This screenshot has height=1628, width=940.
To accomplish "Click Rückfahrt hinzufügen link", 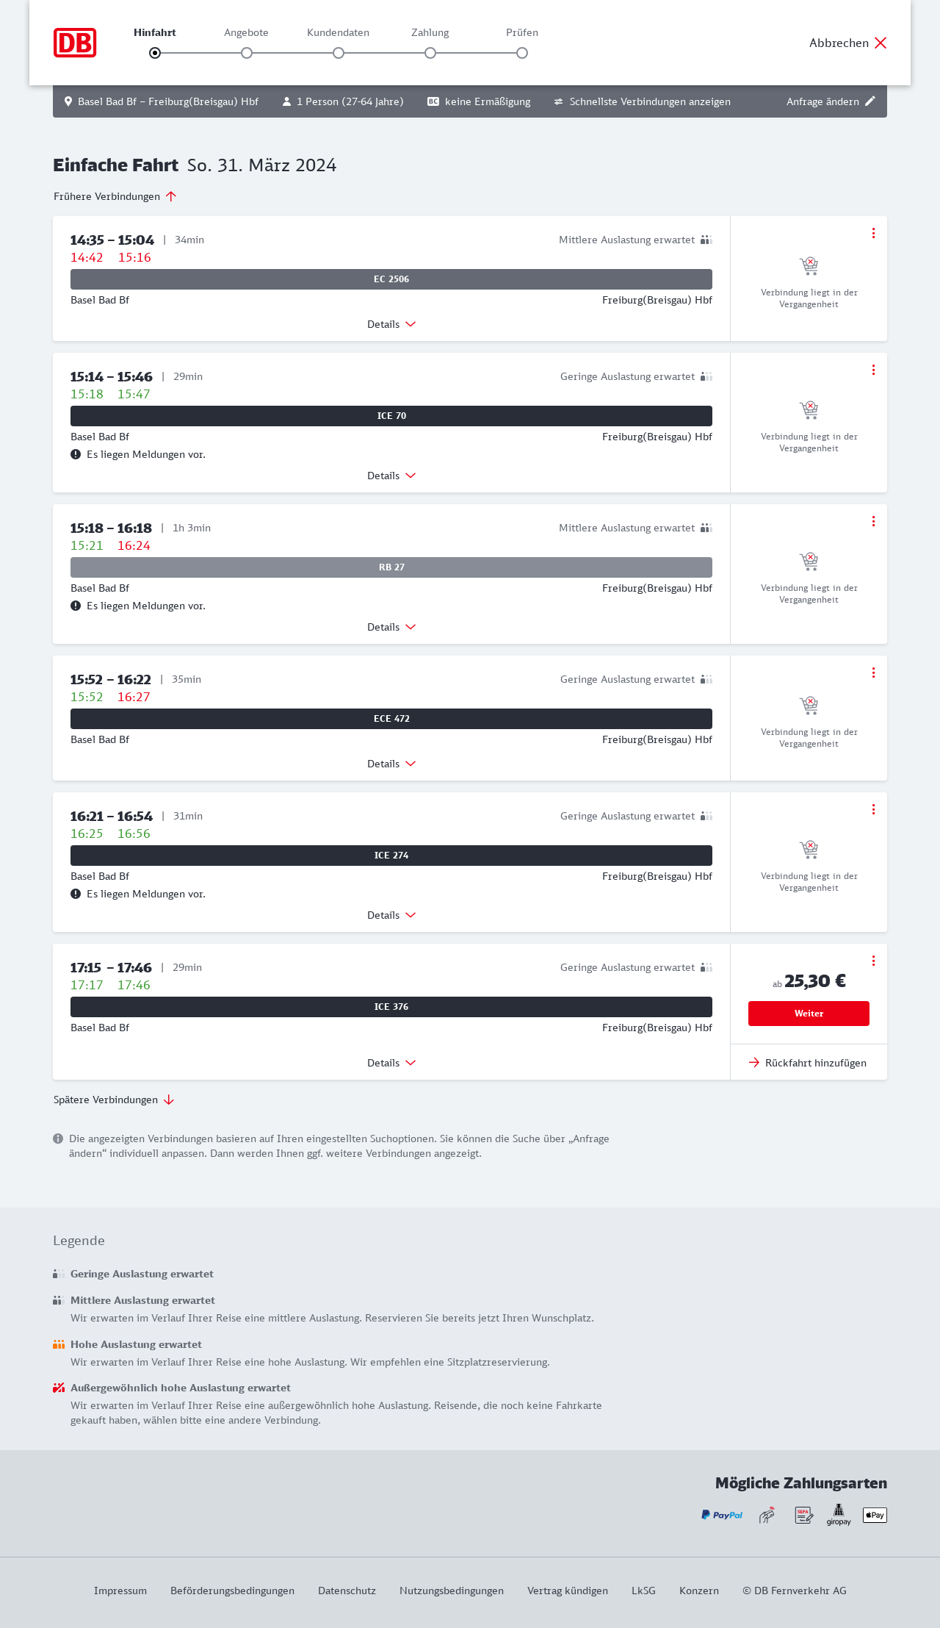I will 808,1063.
